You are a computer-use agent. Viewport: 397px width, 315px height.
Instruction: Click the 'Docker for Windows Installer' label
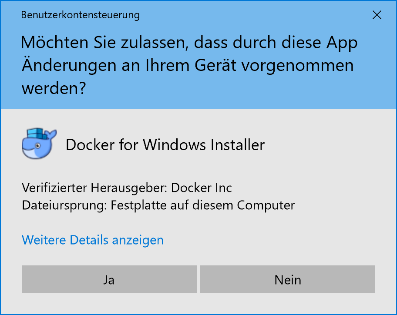(x=165, y=144)
